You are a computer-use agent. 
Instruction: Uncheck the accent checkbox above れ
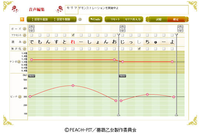tap(73, 35)
